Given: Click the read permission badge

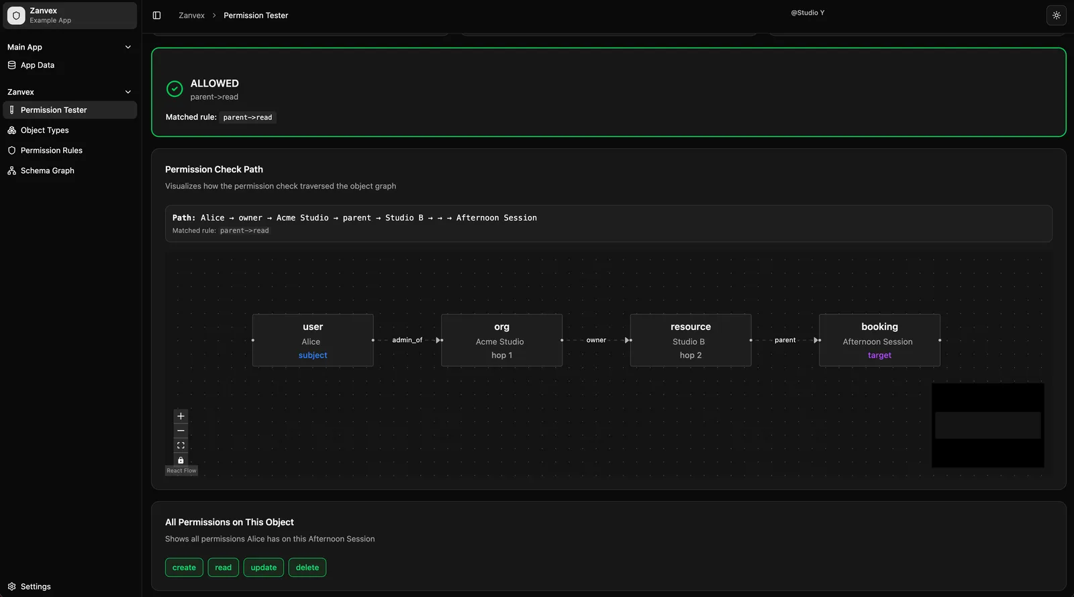Looking at the screenshot, I should [x=223, y=567].
